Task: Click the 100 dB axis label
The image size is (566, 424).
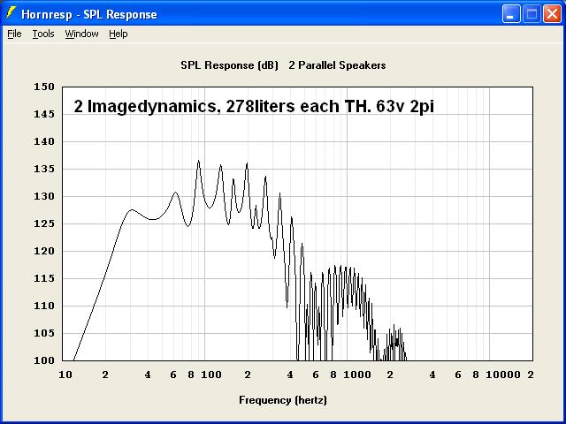Action: [x=44, y=360]
